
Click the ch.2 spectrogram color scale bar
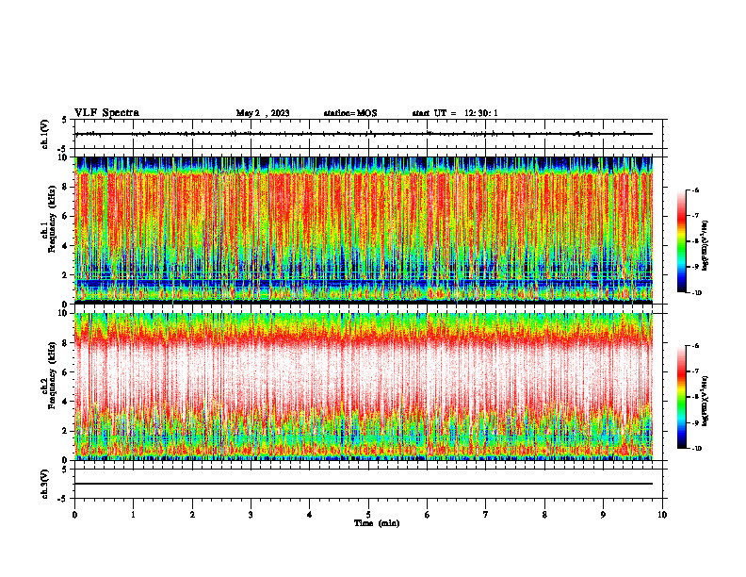coord(681,397)
